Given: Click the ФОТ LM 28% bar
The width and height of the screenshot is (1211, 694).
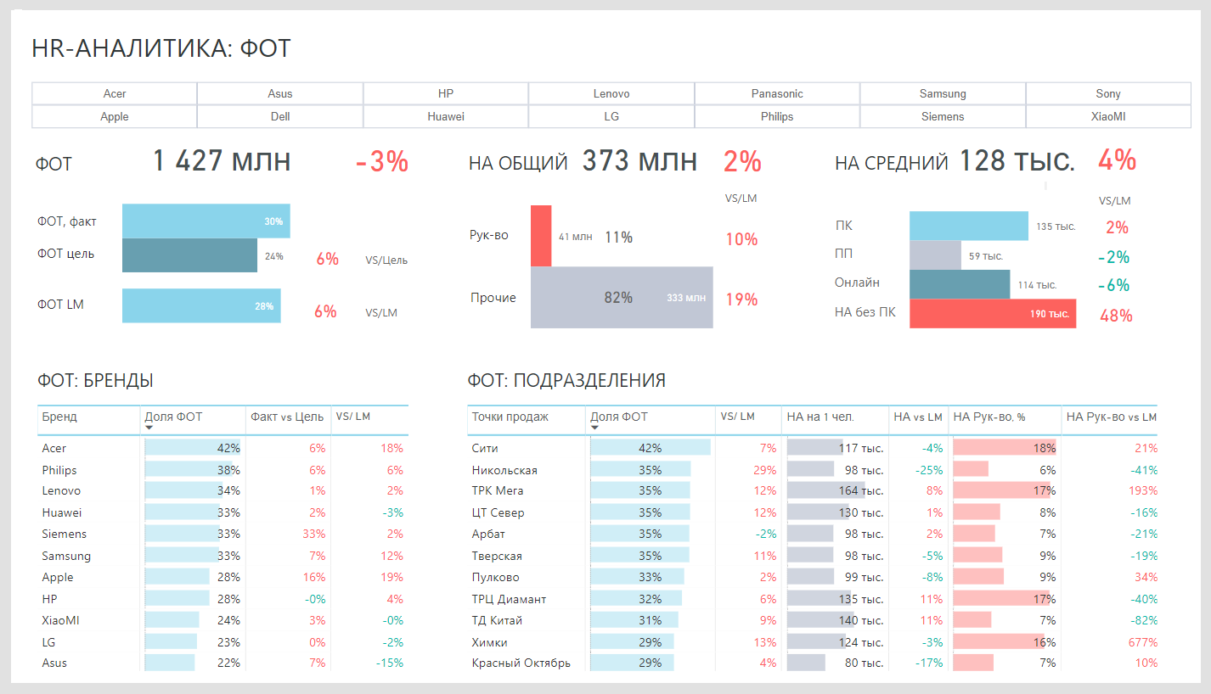Looking at the screenshot, I should pyautogui.click(x=201, y=305).
